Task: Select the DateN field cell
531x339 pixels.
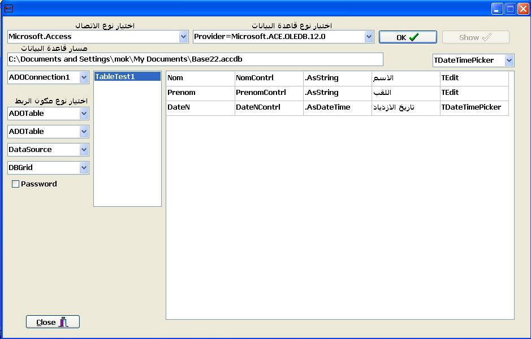Action: coord(200,107)
